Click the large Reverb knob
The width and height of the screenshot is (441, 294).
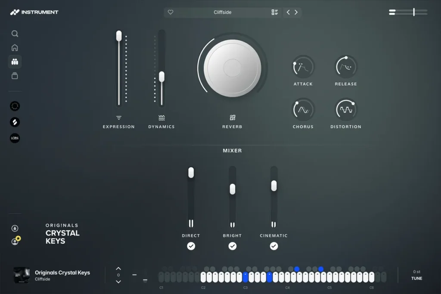[x=232, y=68]
